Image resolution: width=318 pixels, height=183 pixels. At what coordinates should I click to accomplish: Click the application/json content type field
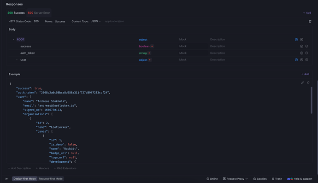[x=115, y=21]
